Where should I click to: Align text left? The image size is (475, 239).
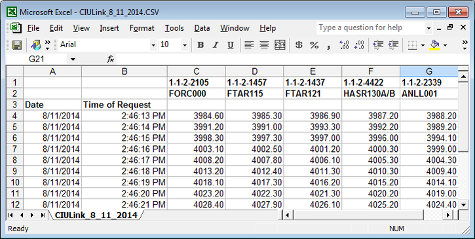click(x=249, y=45)
